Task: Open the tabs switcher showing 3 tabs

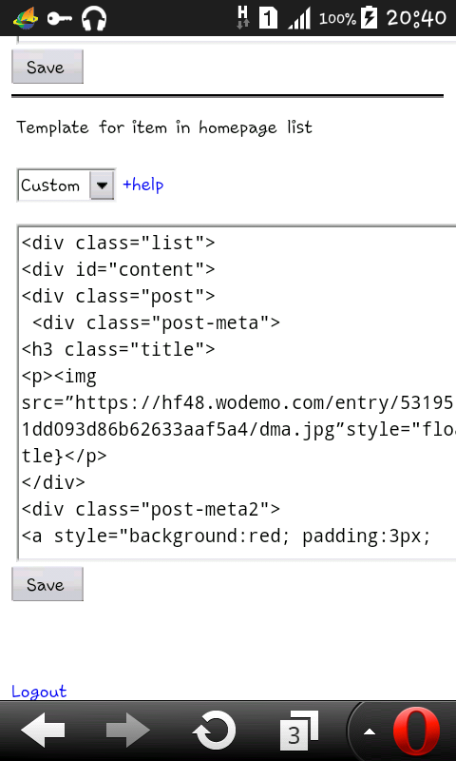Action: pos(299,731)
